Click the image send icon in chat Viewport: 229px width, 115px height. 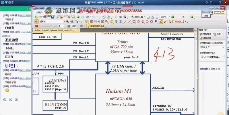click(16, 100)
